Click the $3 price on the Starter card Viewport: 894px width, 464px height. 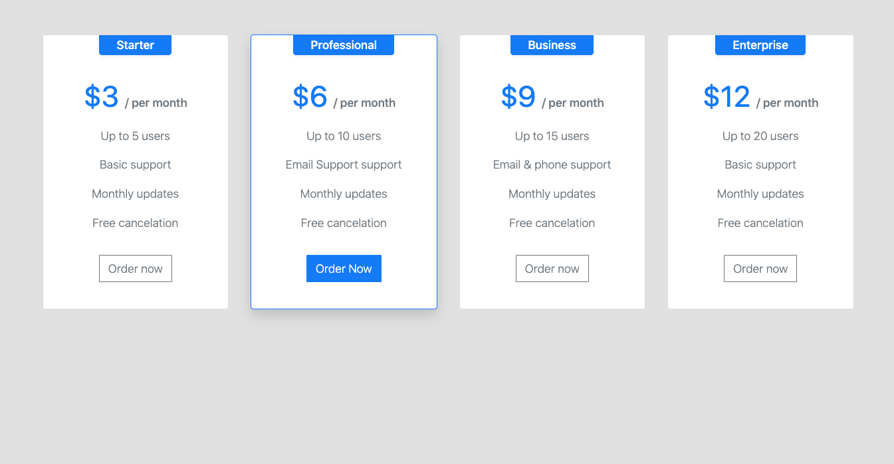(x=101, y=96)
